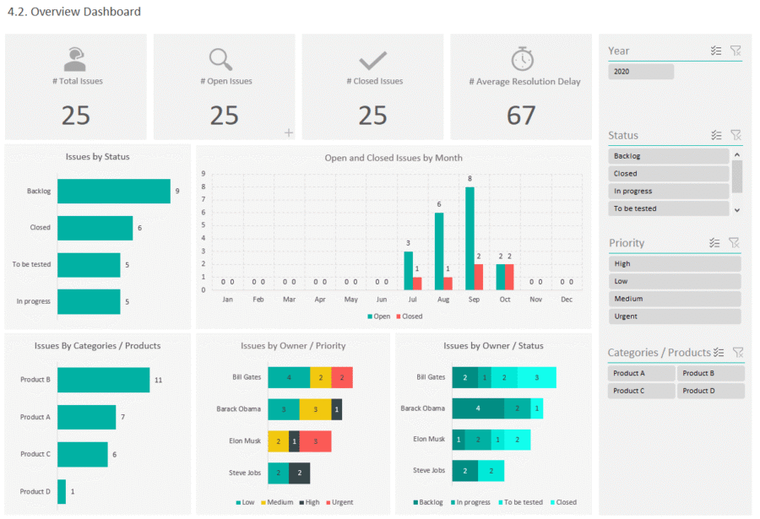Clear the Categories / Products filter
The image size is (760, 519).
coord(737,352)
